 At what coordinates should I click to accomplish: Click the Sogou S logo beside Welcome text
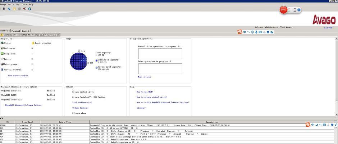[240, 32]
